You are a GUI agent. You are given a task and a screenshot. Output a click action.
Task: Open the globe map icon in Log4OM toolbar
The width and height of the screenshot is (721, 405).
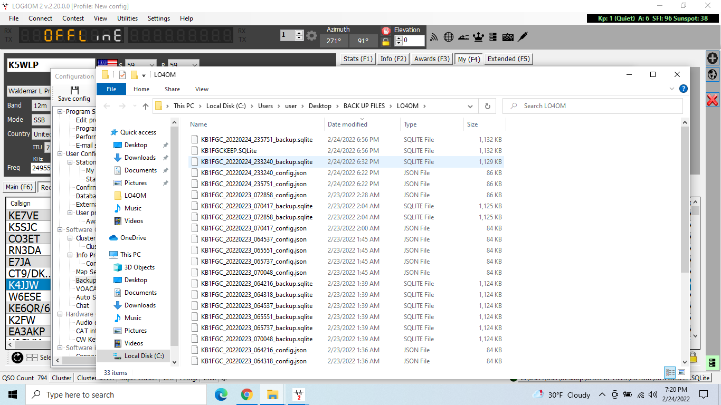tap(449, 37)
